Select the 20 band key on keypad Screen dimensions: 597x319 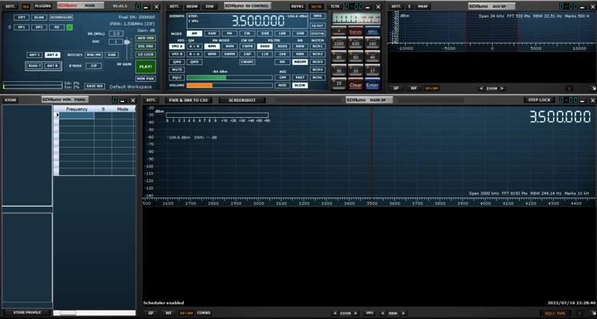pyautogui.click(x=356, y=70)
